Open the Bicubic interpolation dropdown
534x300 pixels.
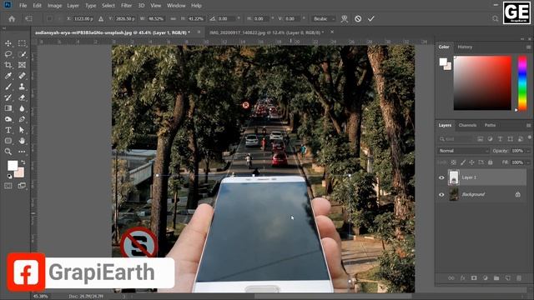click(324, 18)
